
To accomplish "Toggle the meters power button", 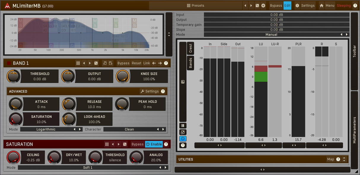I will point(183,138).
